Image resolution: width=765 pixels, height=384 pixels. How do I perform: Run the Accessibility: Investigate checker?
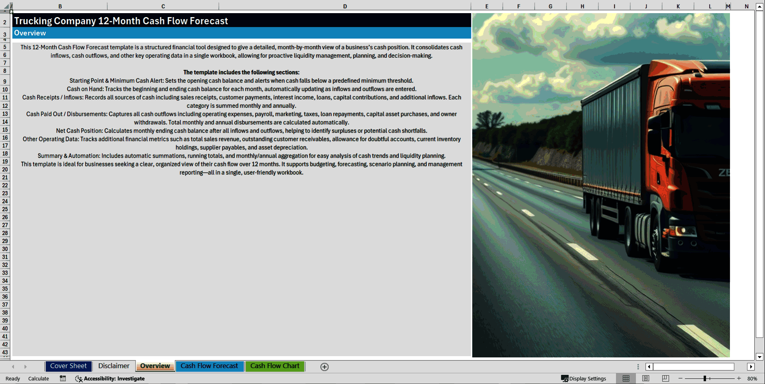[x=110, y=378]
